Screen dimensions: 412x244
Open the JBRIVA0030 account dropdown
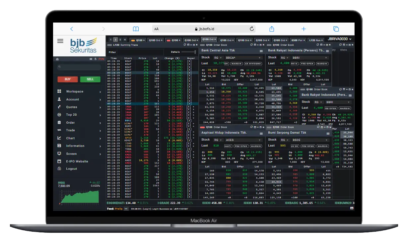click(x=339, y=39)
